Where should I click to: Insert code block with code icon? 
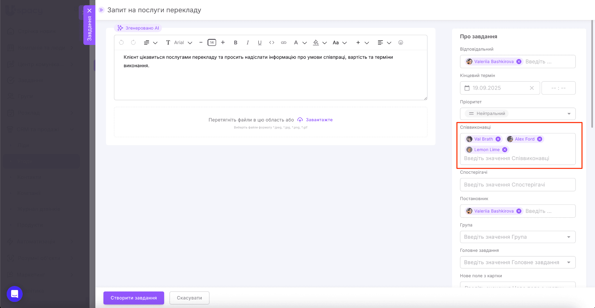coord(272,43)
